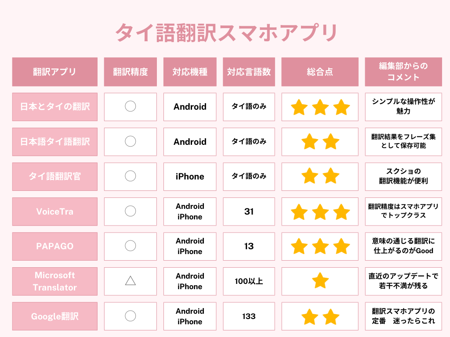Click the 編集部からのコメント header cell
Image resolution: width=450 pixels, height=337 pixels.
(403, 72)
